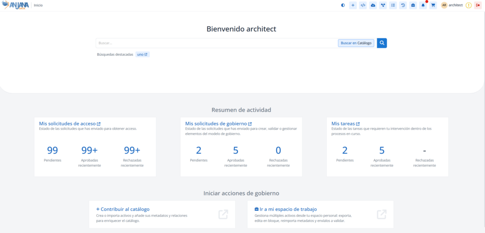
Task: Open the notifications bell
Action: pos(423,5)
